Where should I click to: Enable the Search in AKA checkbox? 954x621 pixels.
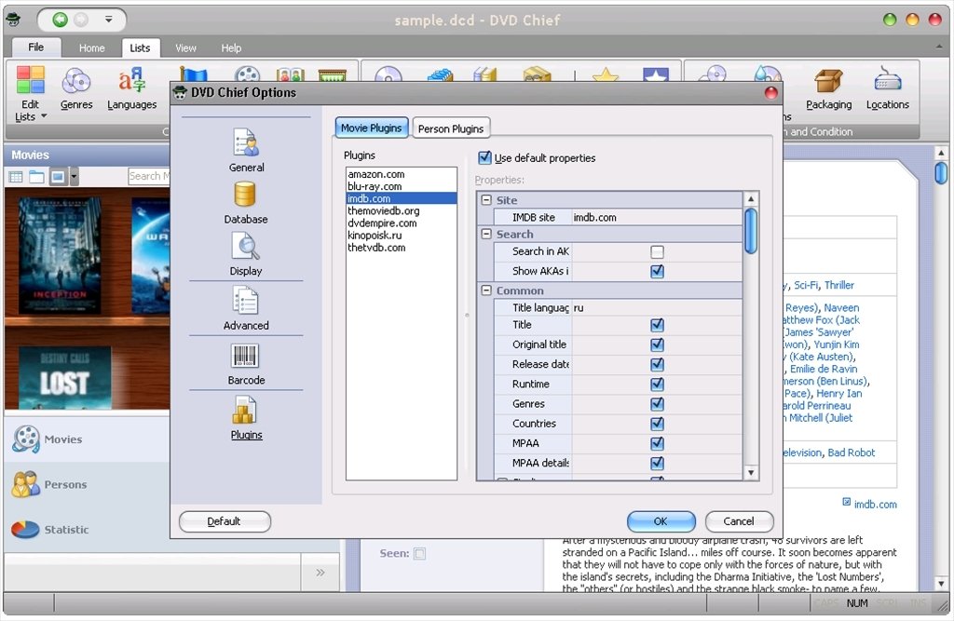point(657,251)
